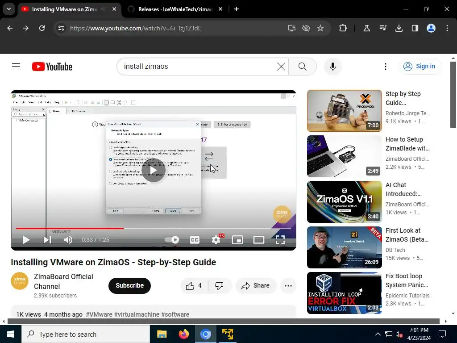The image size is (457, 343).
Task: Open a new browser tab
Action: click(x=237, y=9)
